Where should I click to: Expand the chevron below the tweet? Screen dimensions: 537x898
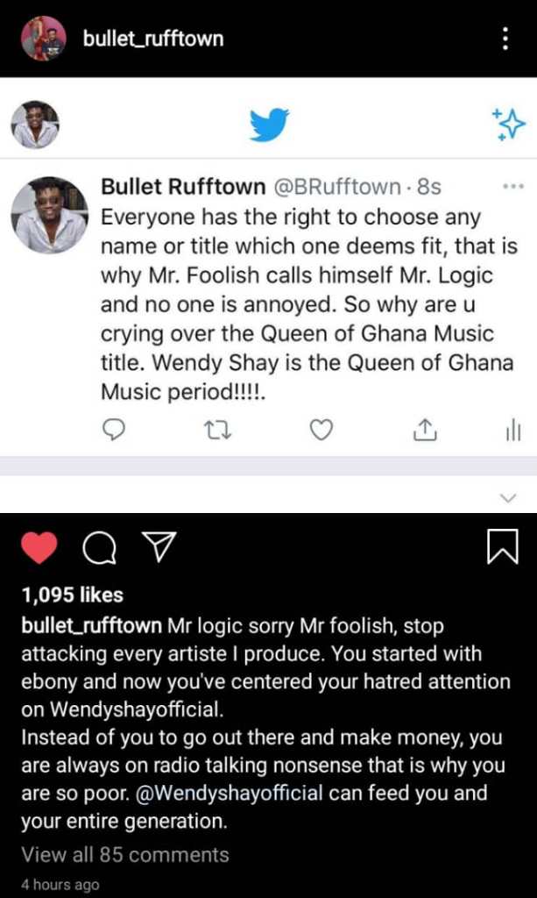508,497
